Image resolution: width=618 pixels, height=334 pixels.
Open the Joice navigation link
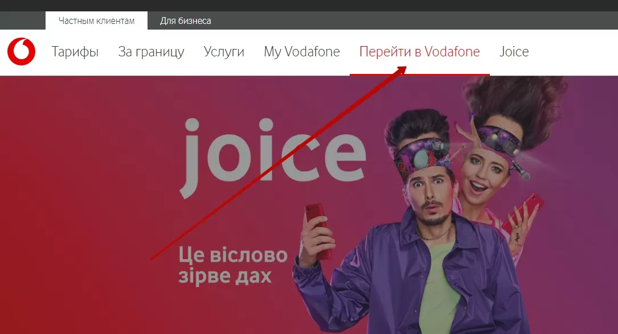pos(514,52)
